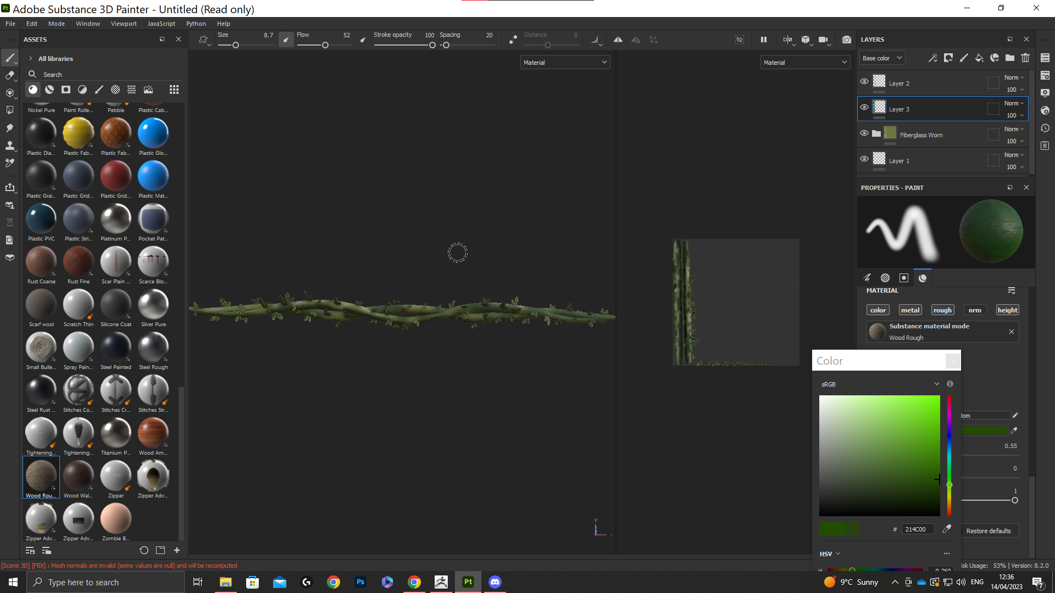
Task: Close the Color picker popup
Action: (953, 361)
